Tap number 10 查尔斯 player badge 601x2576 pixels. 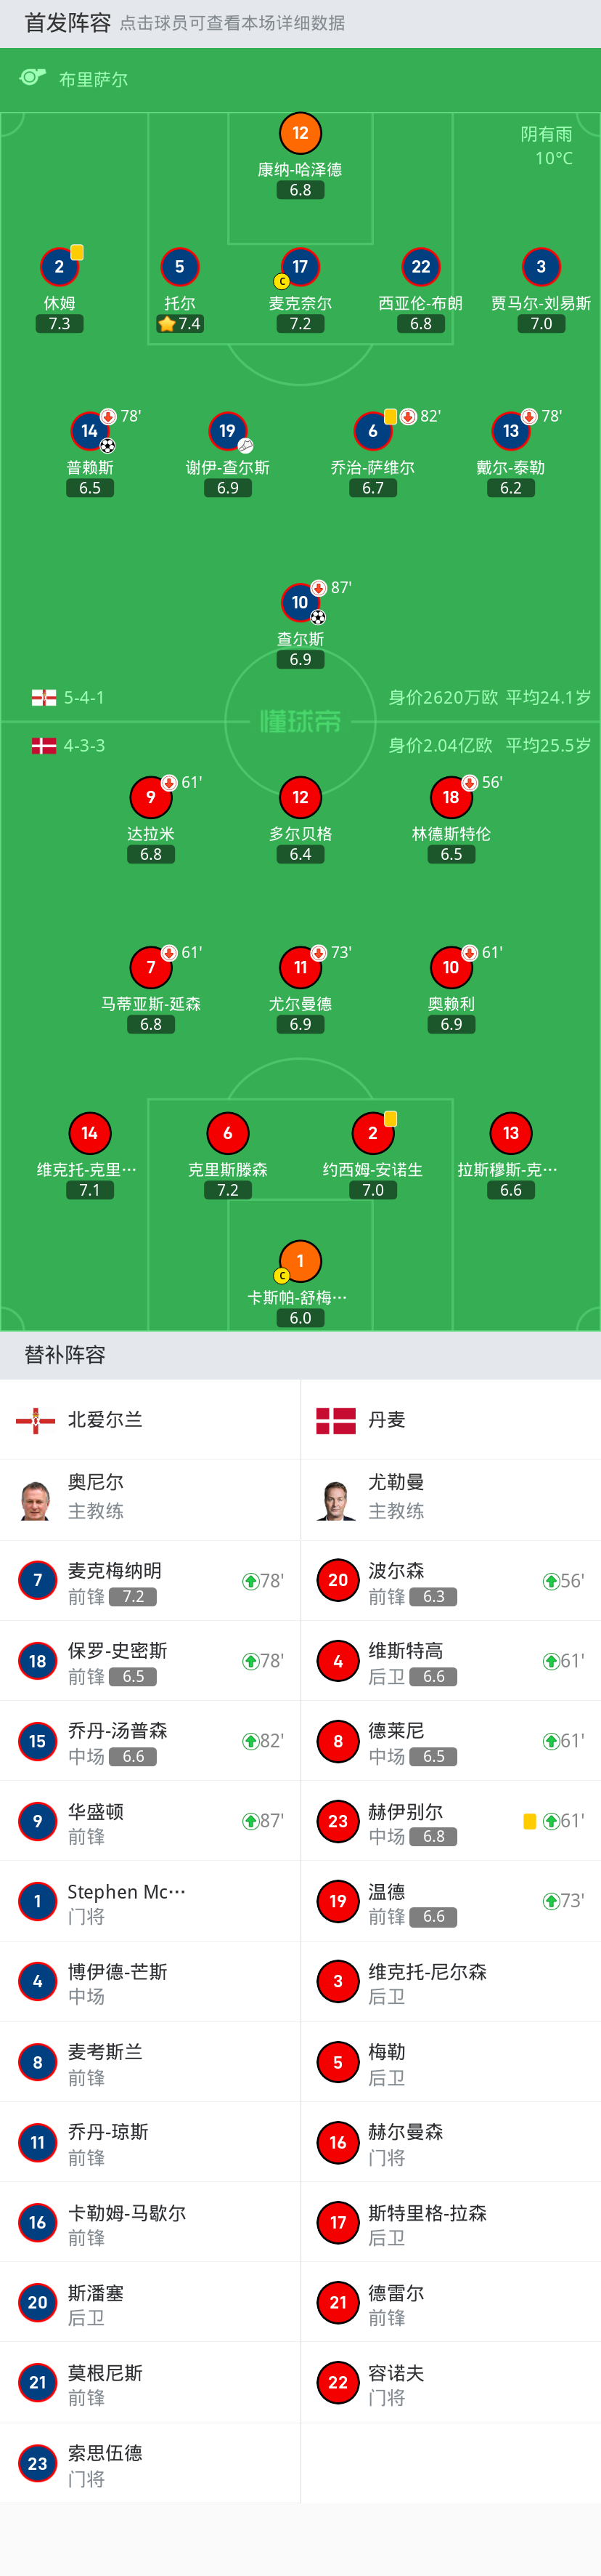pos(300,602)
